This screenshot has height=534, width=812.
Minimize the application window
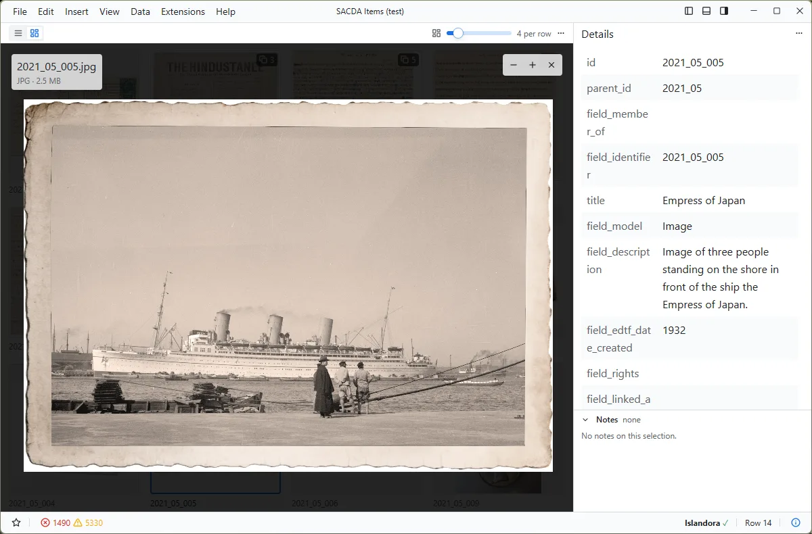pos(753,11)
